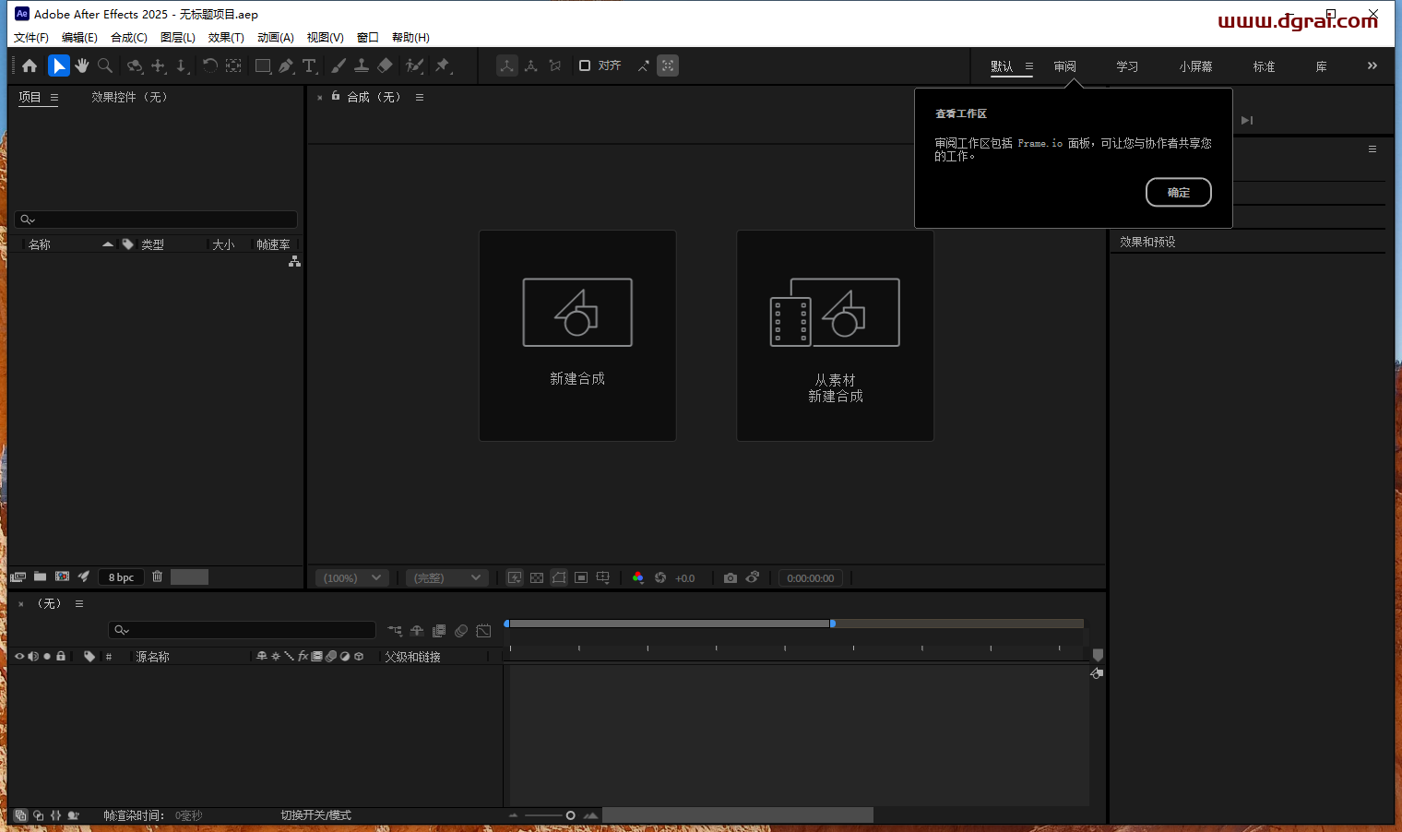Open the Puppet Pin tool
Image resolution: width=1402 pixels, height=832 pixels.
click(444, 65)
